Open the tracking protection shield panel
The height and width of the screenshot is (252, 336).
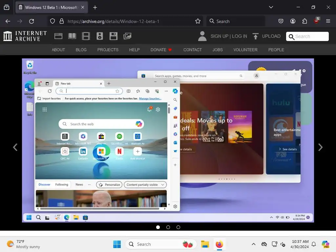(x=52, y=21)
